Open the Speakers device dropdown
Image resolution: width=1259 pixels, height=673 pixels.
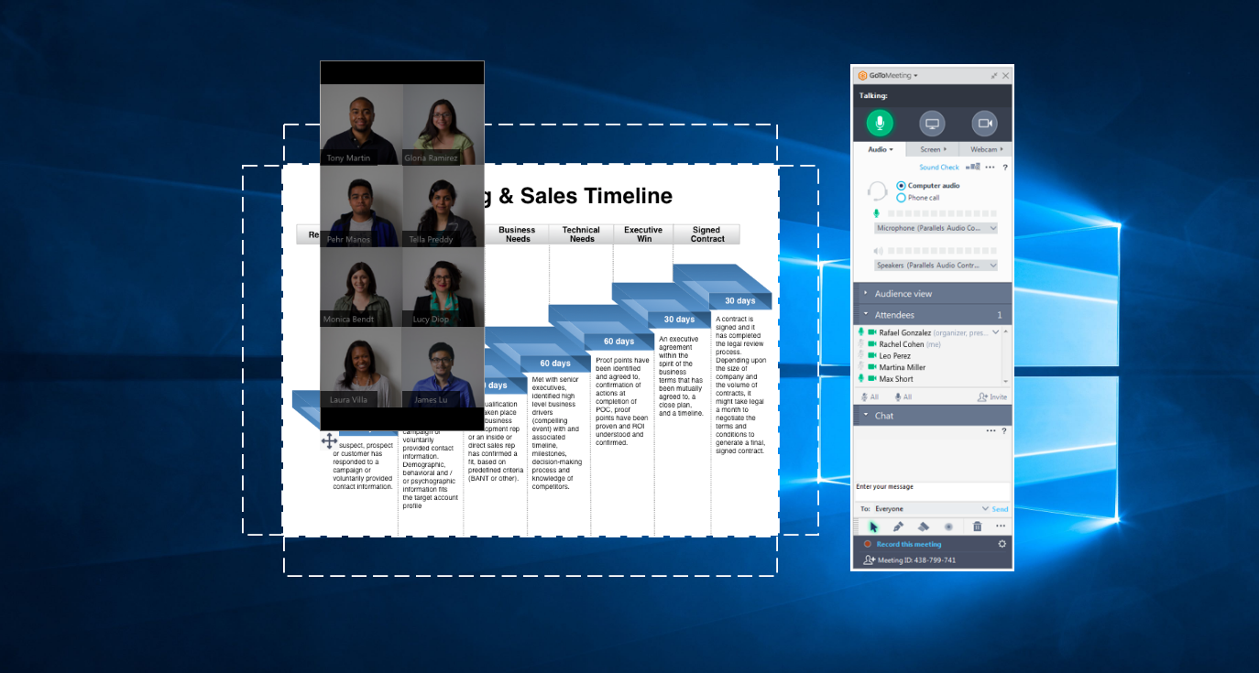936,266
